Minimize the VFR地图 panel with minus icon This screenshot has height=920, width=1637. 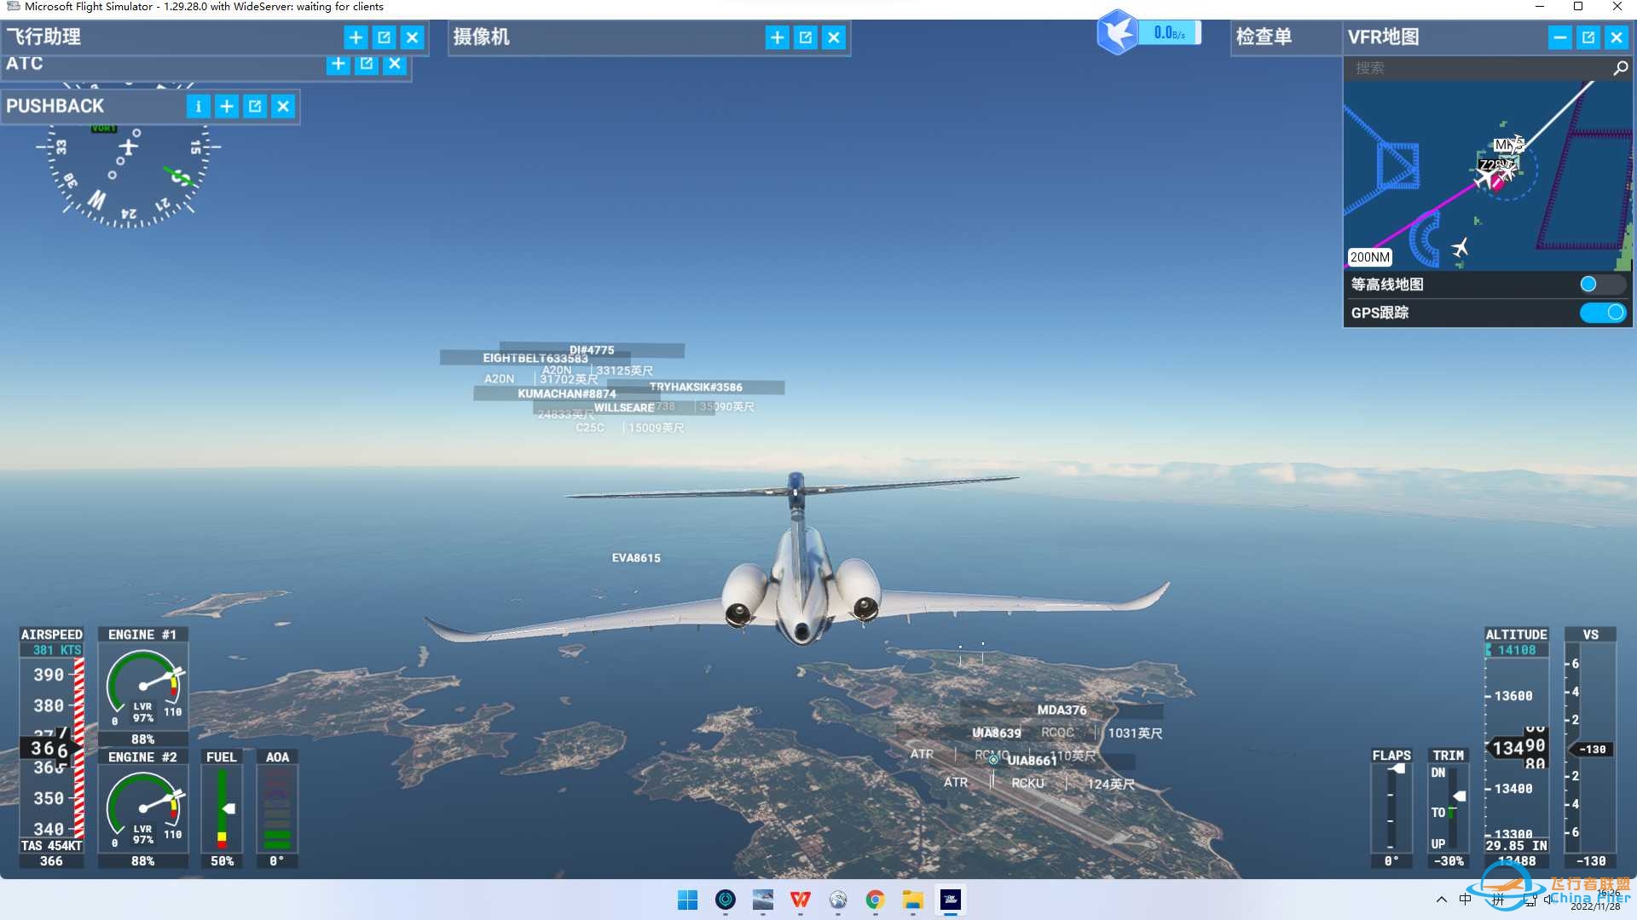(x=1559, y=37)
